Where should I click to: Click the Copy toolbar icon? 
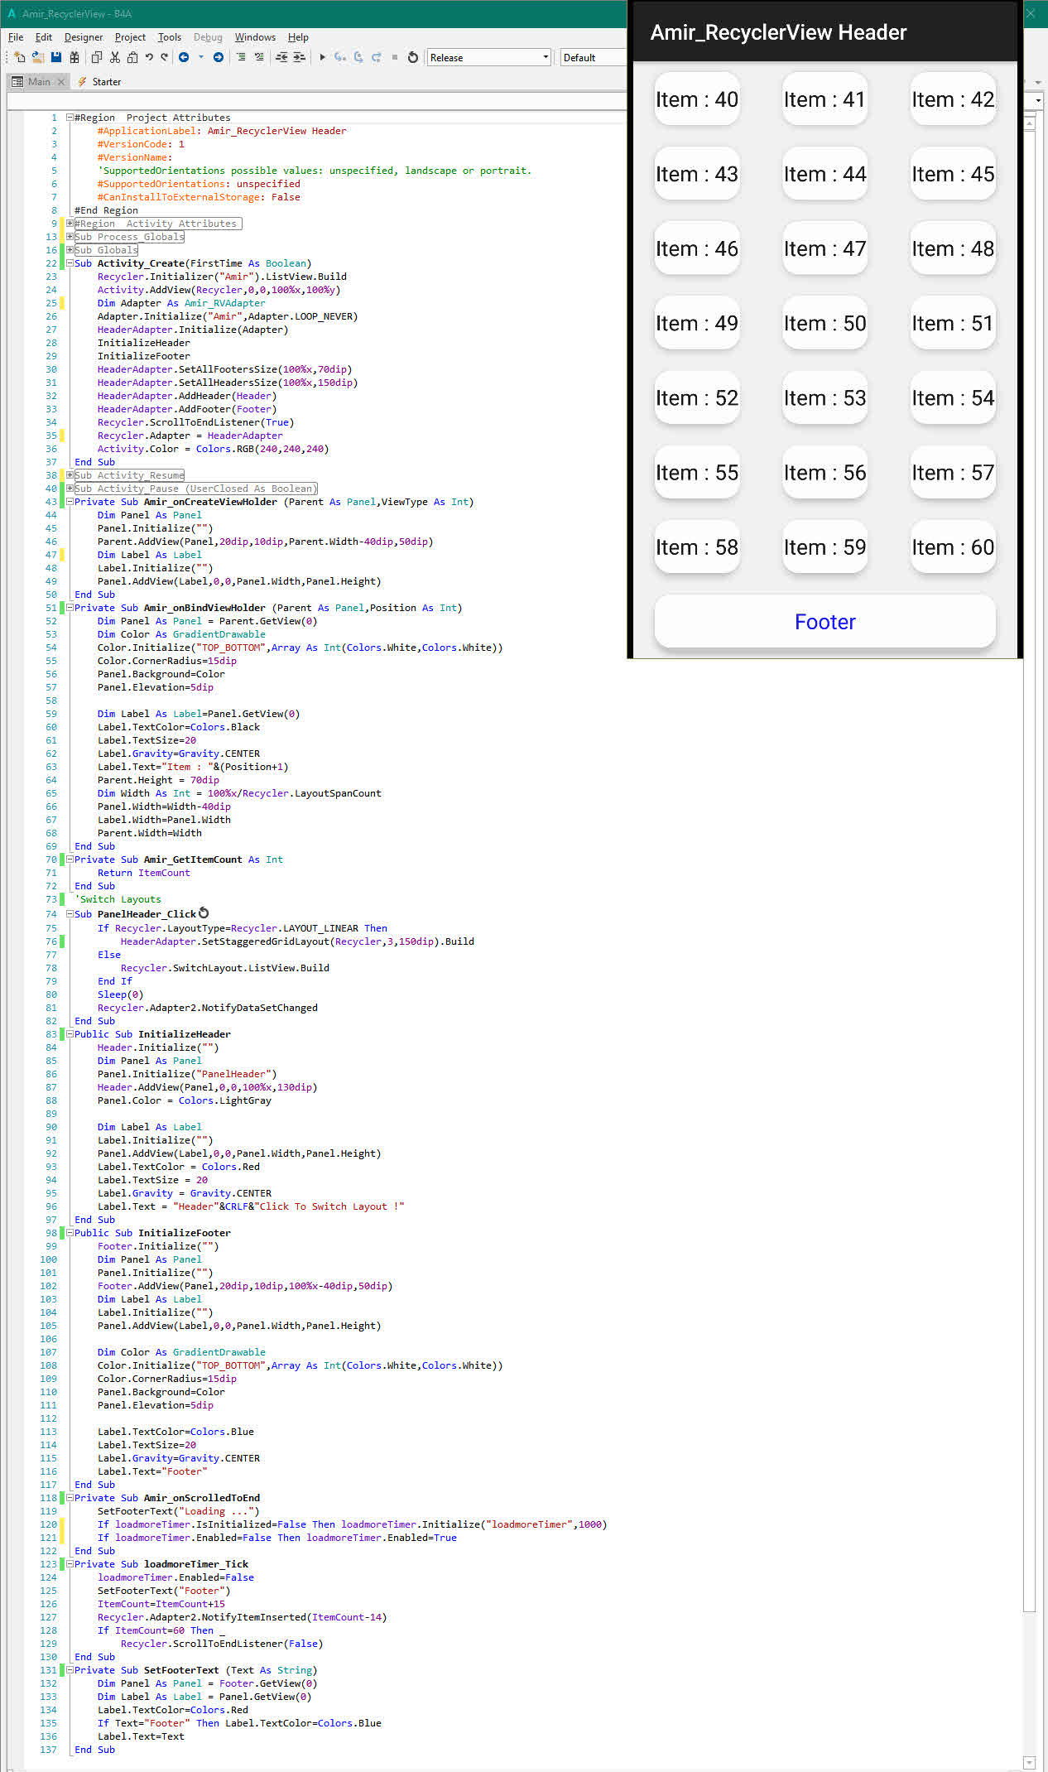(x=97, y=57)
